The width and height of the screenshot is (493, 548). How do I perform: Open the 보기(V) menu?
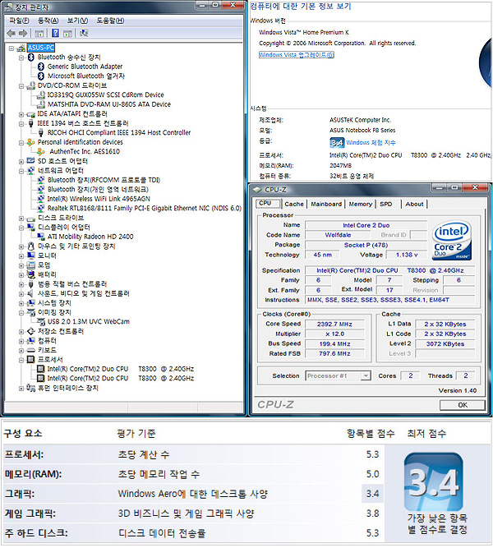[x=77, y=21]
